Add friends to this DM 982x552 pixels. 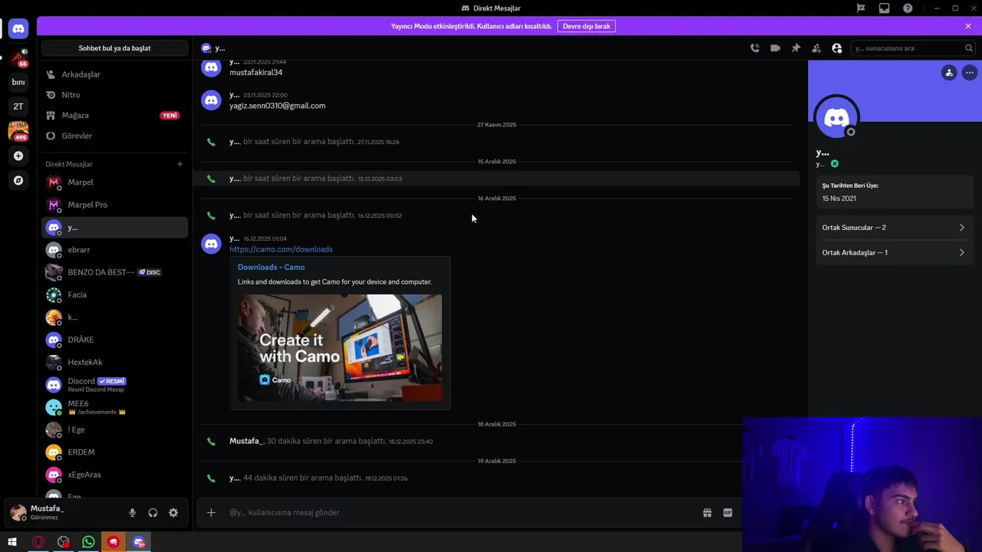coord(816,48)
